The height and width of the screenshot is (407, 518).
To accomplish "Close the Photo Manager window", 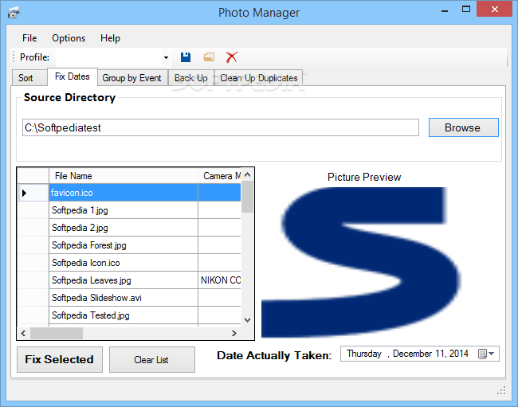I will coord(495,9).
